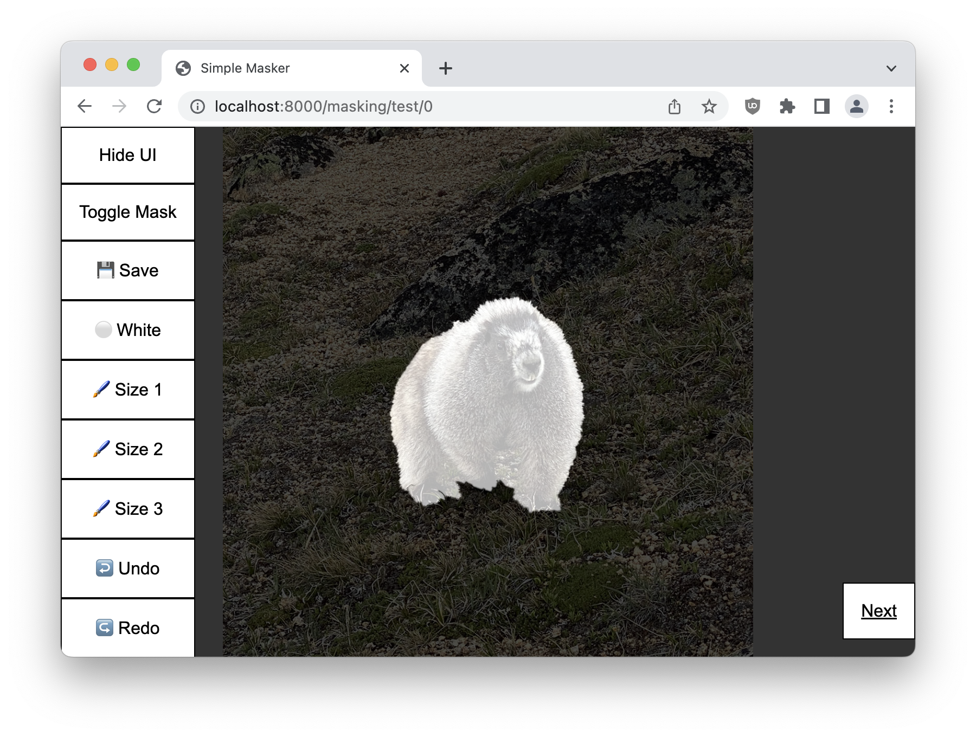View site information icon
Image resolution: width=976 pixels, height=737 pixels.
197,107
